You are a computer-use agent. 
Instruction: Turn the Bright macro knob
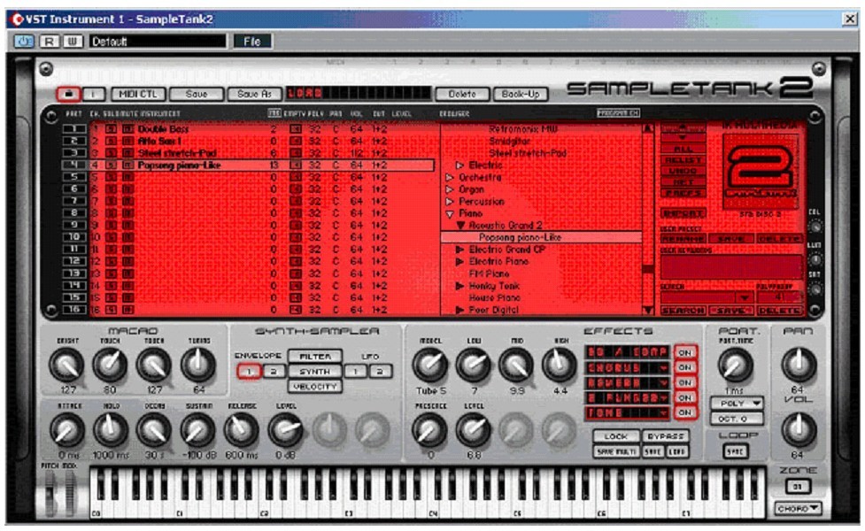66,364
